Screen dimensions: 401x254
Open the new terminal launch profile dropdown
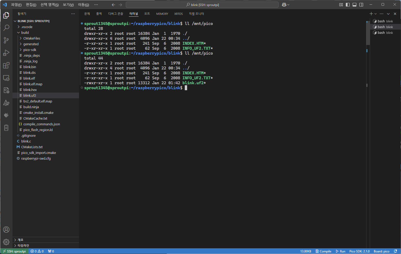(376, 14)
